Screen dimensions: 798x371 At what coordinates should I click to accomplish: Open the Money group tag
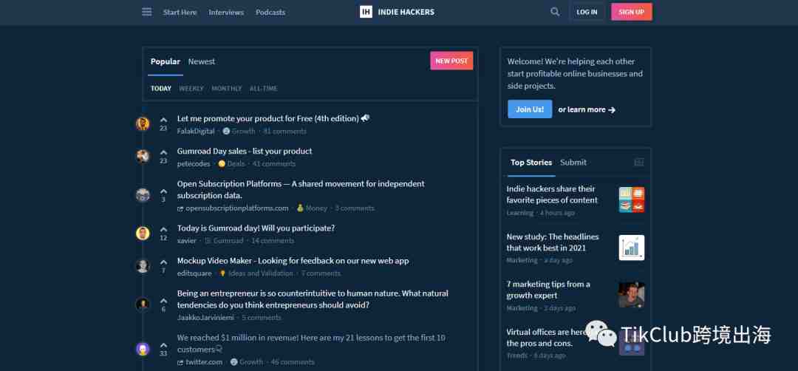(x=312, y=208)
